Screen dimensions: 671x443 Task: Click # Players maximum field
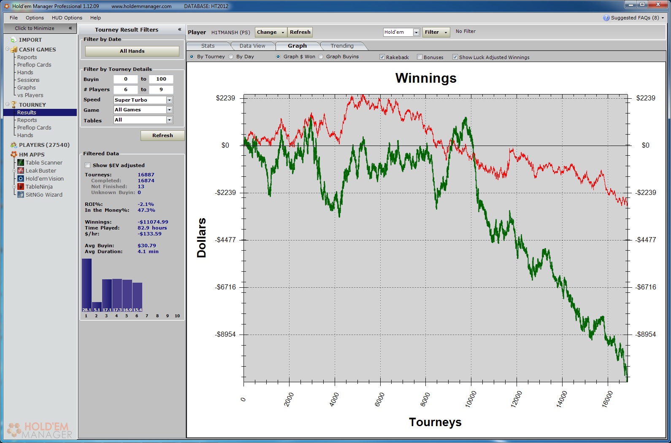161,89
